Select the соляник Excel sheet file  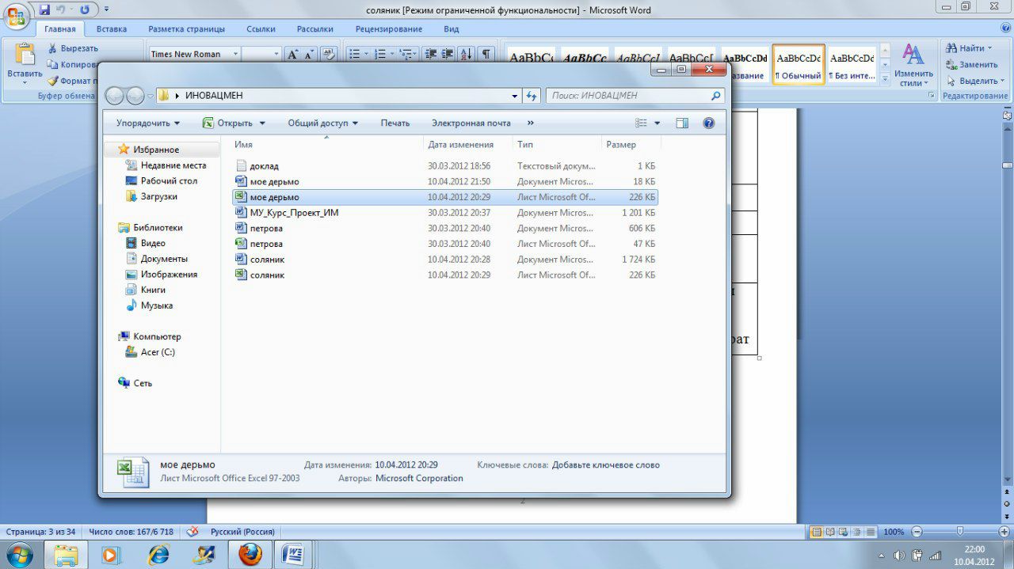[x=445, y=275]
